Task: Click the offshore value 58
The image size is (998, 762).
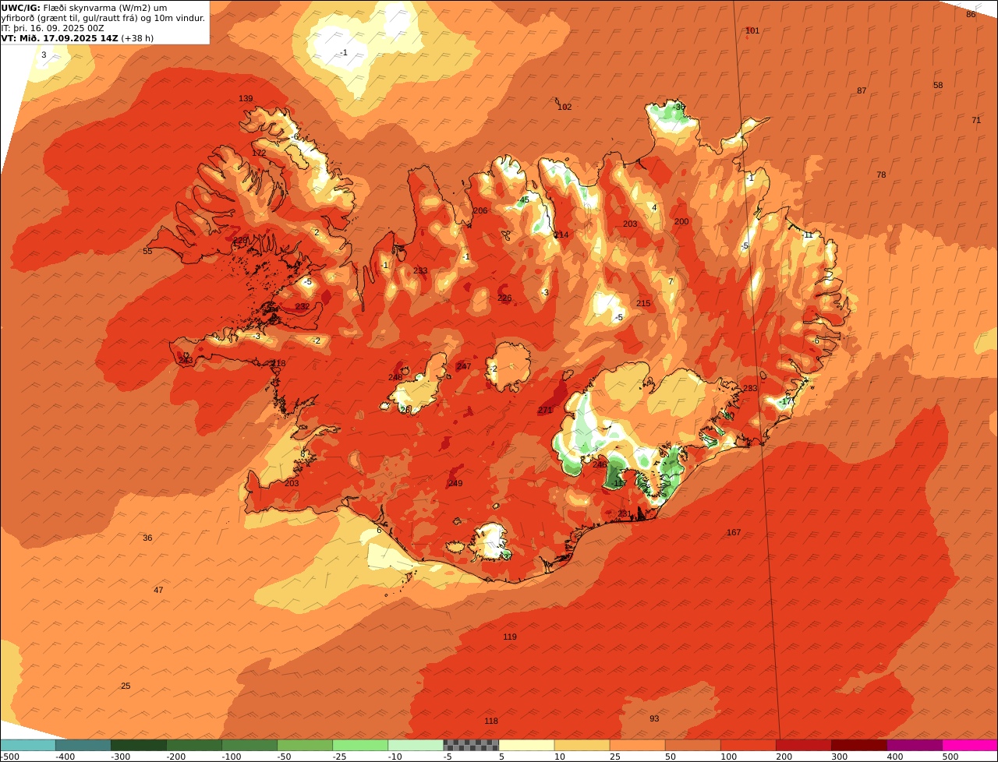Action: [x=938, y=86]
